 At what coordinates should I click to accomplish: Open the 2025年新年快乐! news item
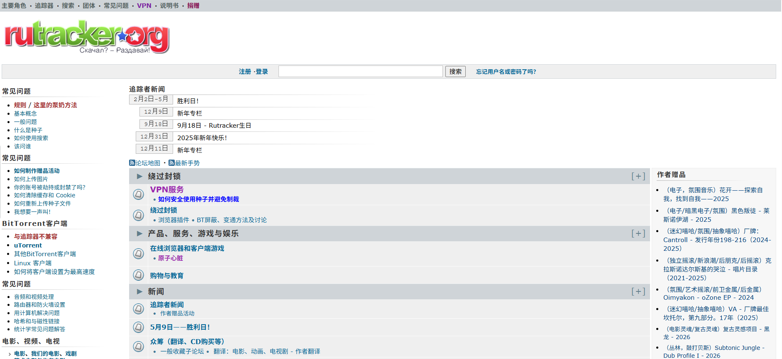click(x=202, y=138)
